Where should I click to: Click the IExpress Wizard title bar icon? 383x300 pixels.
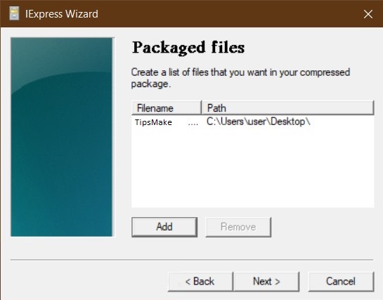tap(14, 13)
